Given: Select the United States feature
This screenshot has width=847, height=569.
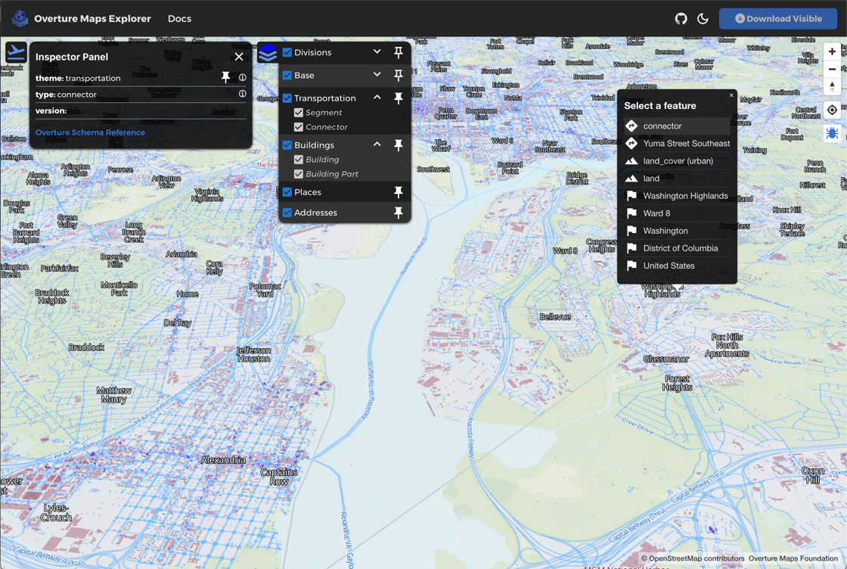Looking at the screenshot, I should (x=677, y=266).
